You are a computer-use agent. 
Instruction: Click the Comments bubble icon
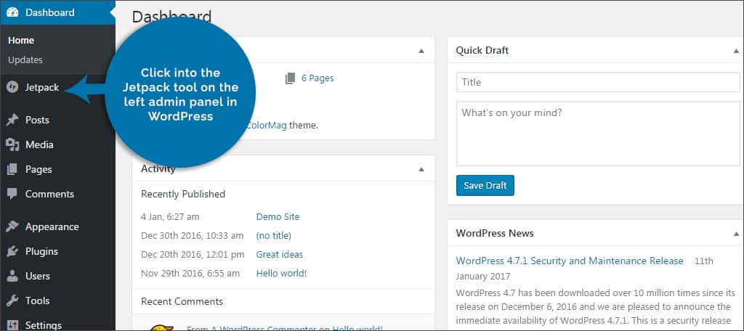tap(12, 194)
